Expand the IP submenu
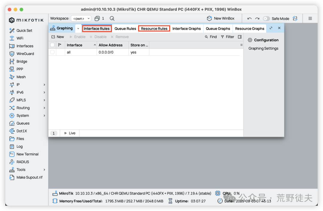This screenshot has height=211, width=323. click(44, 85)
